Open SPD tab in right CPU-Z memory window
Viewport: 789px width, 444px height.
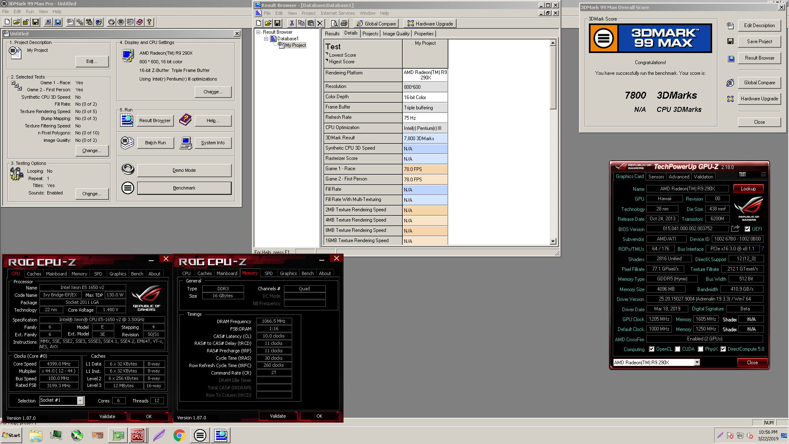pyautogui.click(x=269, y=273)
